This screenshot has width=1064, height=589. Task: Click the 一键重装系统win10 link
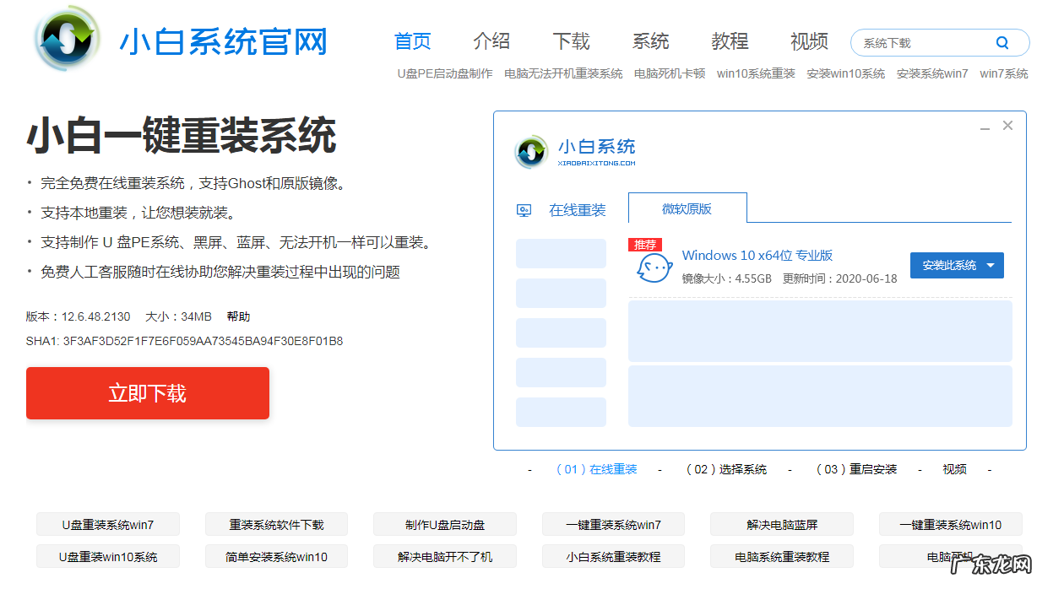coord(951,524)
